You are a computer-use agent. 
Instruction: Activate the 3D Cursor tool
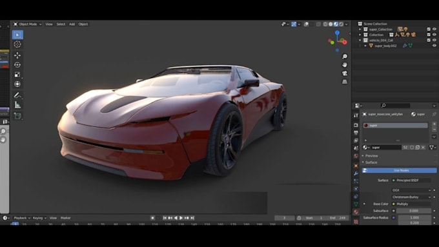coord(17,44)
